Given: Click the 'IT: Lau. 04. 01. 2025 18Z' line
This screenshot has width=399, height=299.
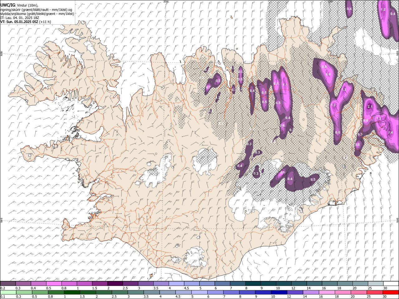Looking at the screenshot, I should click(x=20, y=18).
